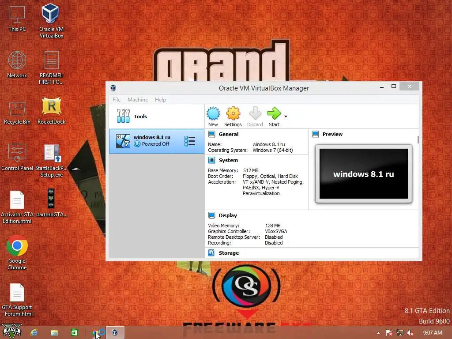Show hidden tray icons arrow

[x=378, y=333]
